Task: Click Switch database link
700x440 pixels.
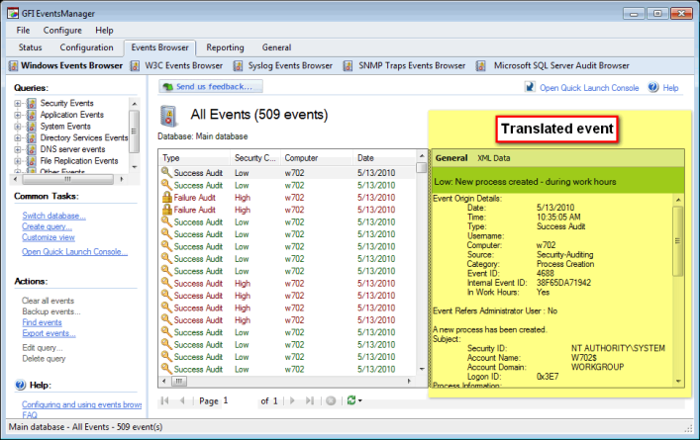Action: [54, 216]
